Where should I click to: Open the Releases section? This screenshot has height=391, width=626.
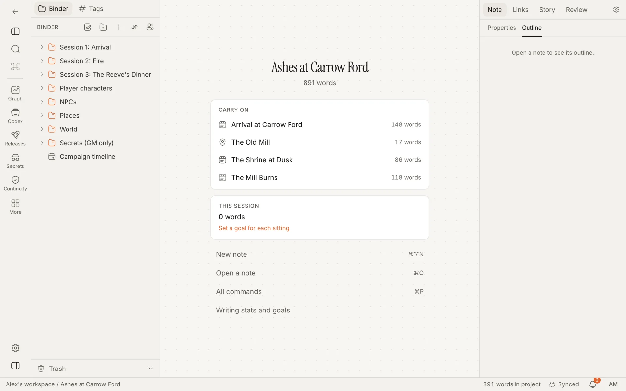pyautogui.click(x=15, y=138)
